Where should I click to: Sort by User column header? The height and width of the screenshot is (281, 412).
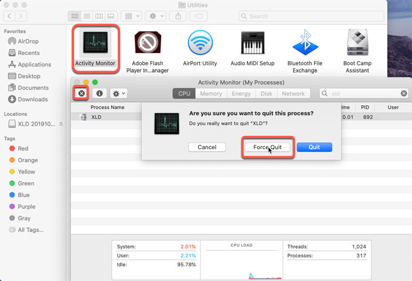click(x=393, y=107)
